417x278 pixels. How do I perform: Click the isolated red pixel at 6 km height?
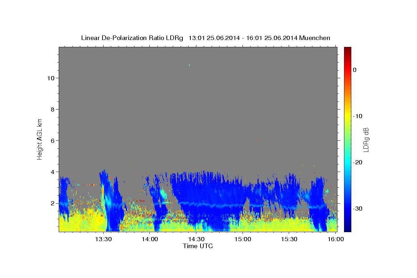257,141
